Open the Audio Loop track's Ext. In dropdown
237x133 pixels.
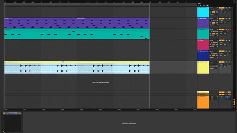pos(214,62)
